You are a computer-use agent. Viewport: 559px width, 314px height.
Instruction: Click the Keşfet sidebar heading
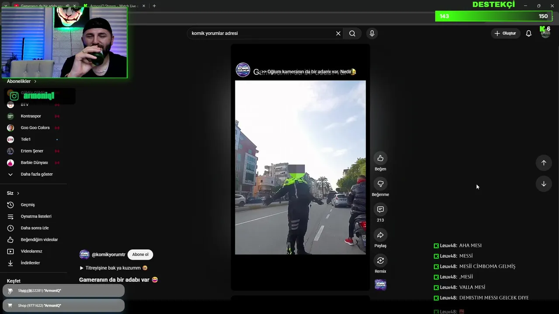pyautogui.click(x=14, y=281)
